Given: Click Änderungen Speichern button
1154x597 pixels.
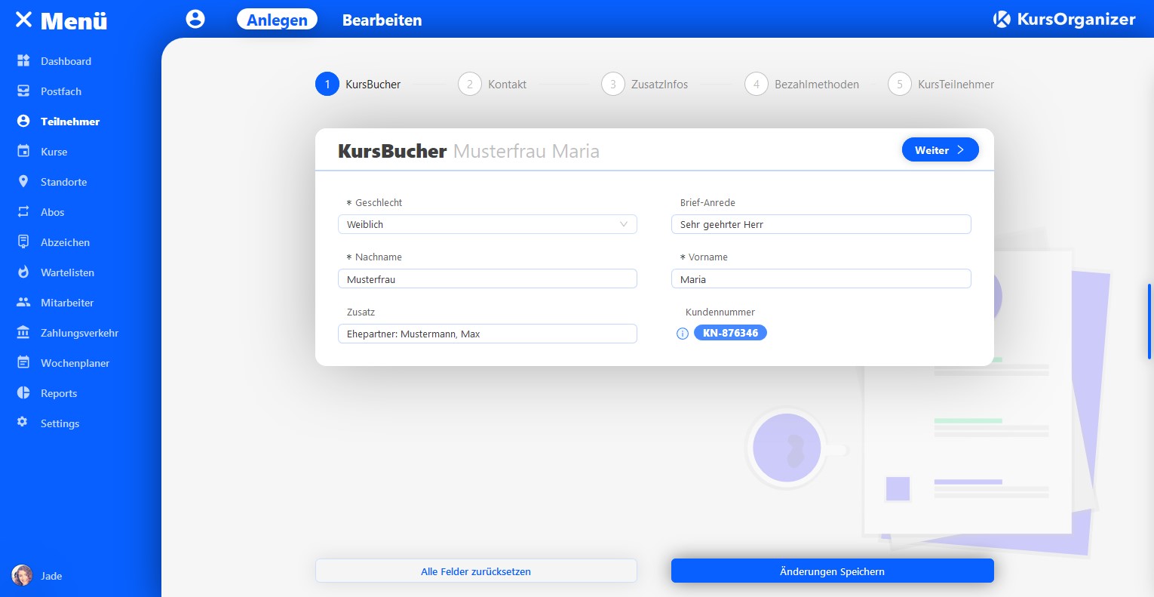Looking at the screenshot, I should [832, 571].
